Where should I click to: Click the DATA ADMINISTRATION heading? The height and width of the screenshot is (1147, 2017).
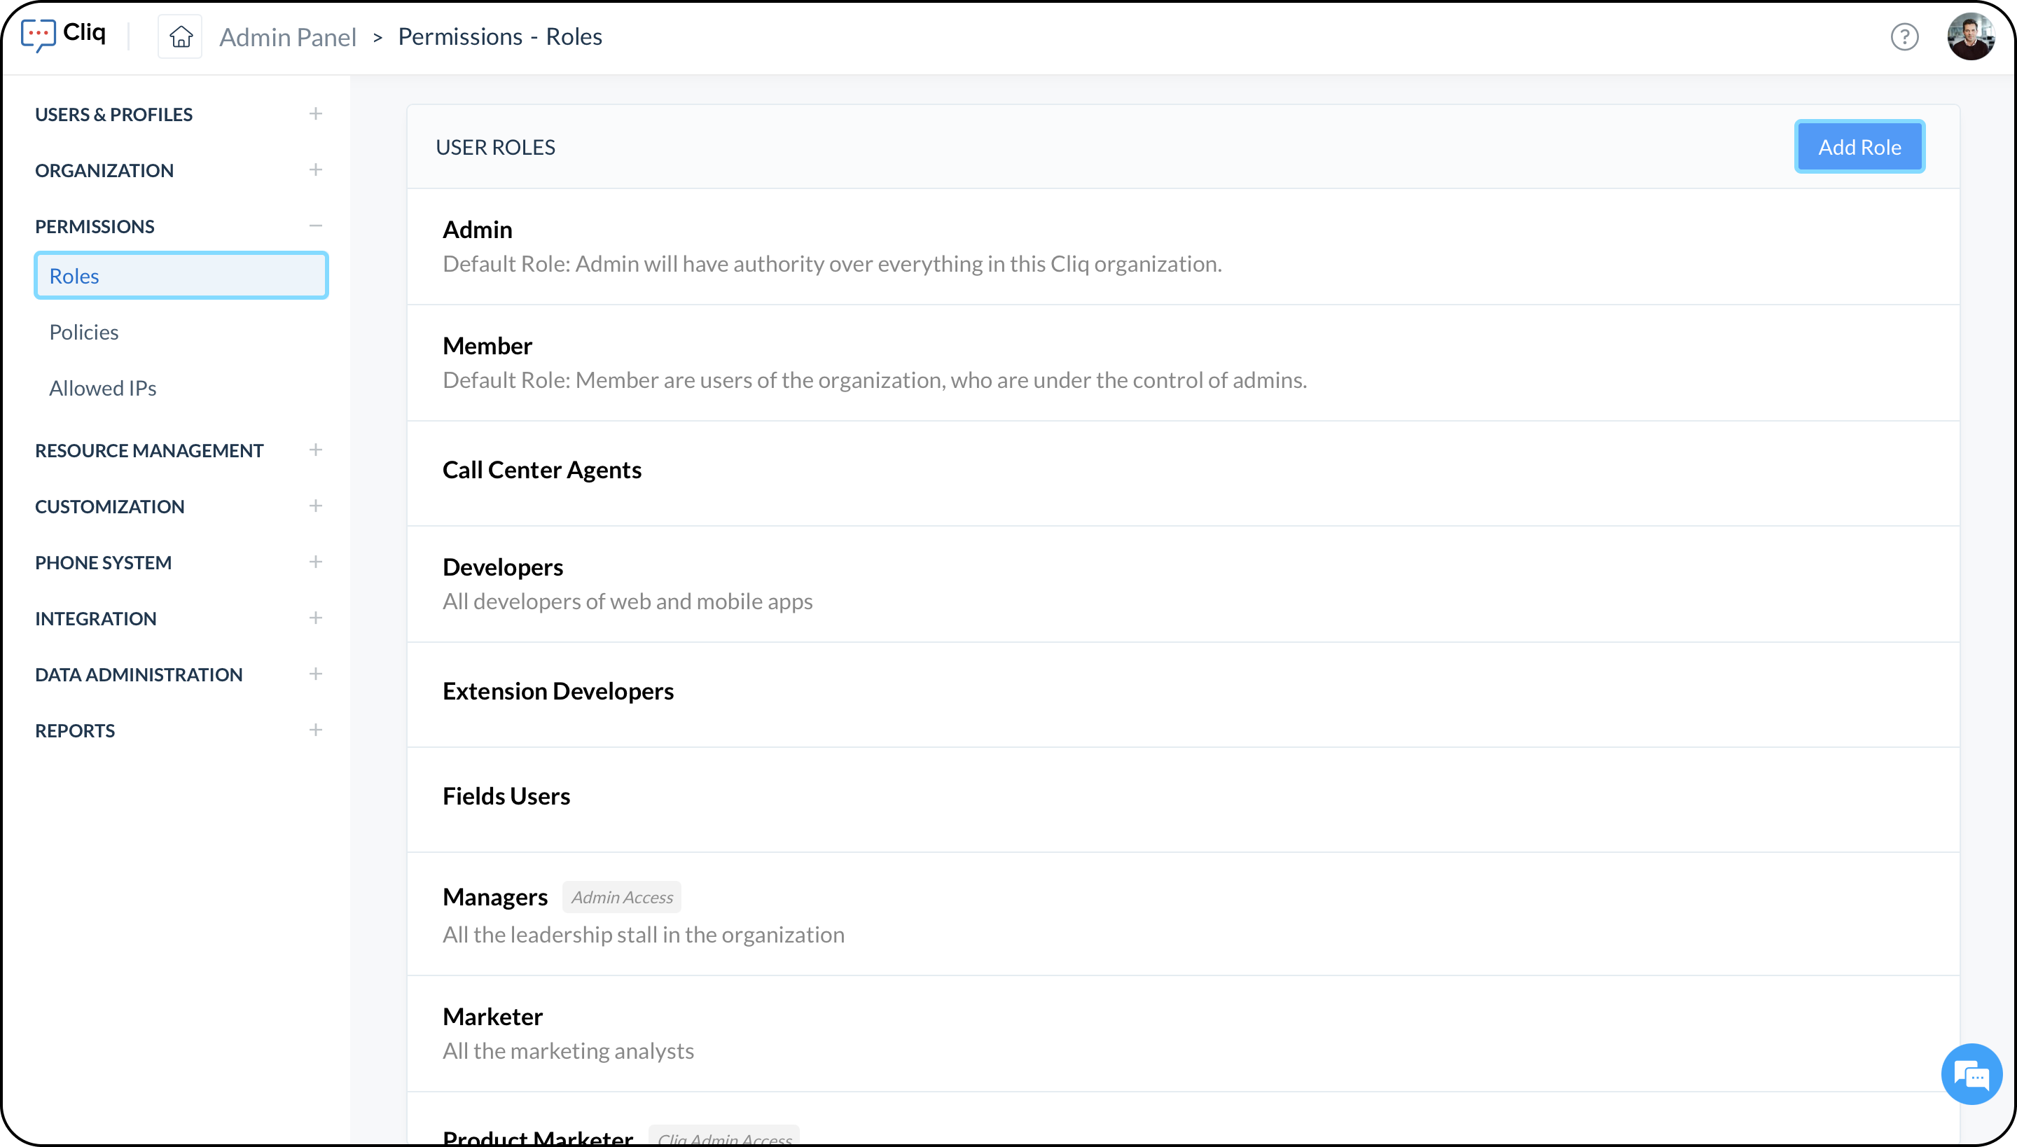139,674
